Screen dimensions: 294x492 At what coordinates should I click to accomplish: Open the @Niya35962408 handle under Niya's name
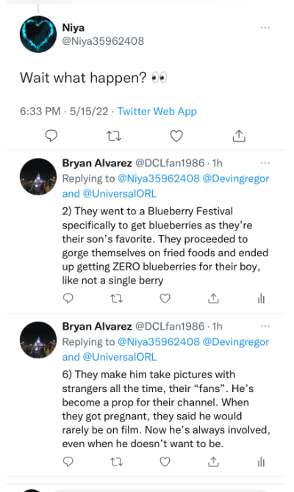(103, 41)
